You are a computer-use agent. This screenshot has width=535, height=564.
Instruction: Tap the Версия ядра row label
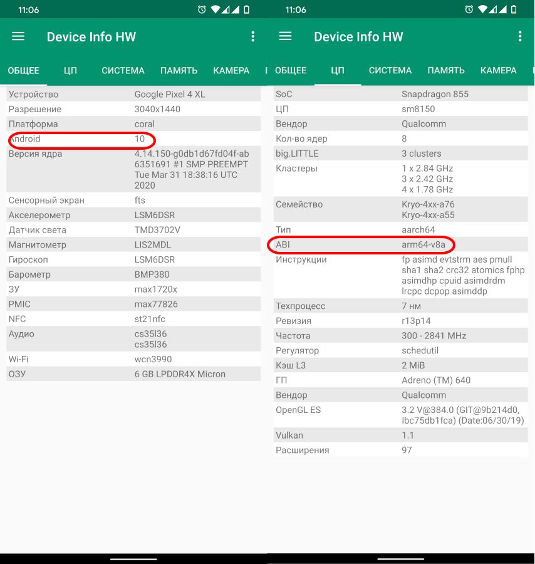click(x=35, y=154)
